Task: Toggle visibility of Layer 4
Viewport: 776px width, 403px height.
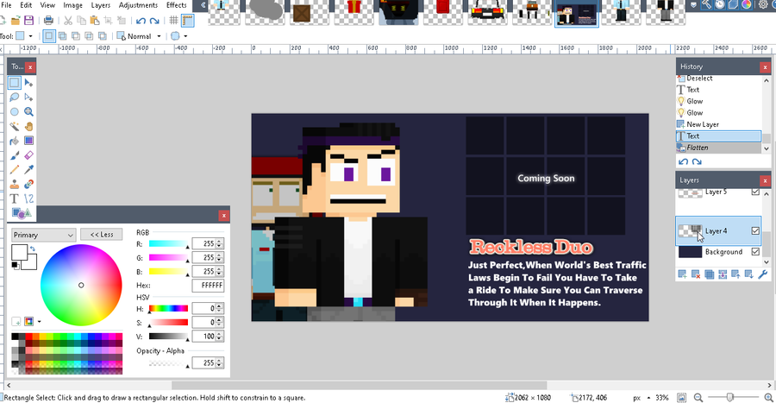Action: point(755,230)
